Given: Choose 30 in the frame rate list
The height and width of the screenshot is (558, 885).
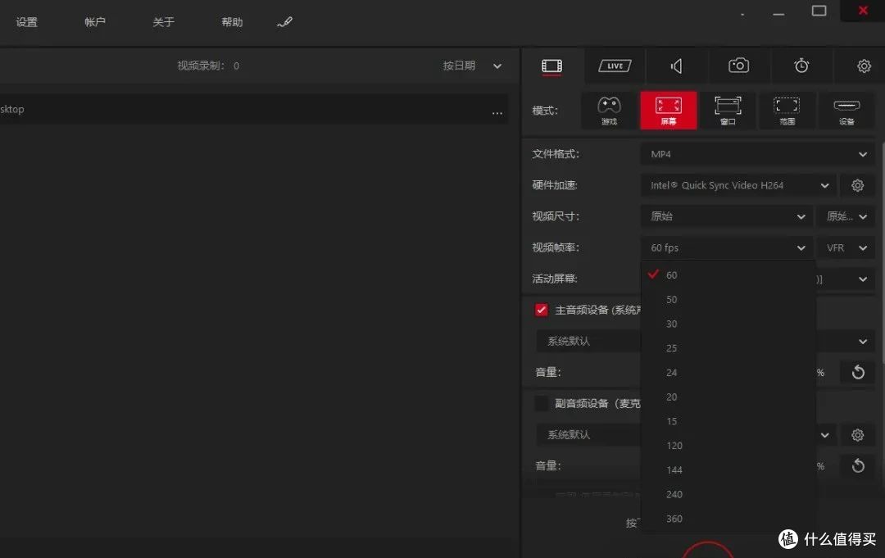Looking at the screenshot, I should click(728, 324).
